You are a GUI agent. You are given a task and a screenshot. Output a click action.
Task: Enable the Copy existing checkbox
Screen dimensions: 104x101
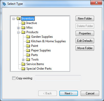(x=14, y=78)
